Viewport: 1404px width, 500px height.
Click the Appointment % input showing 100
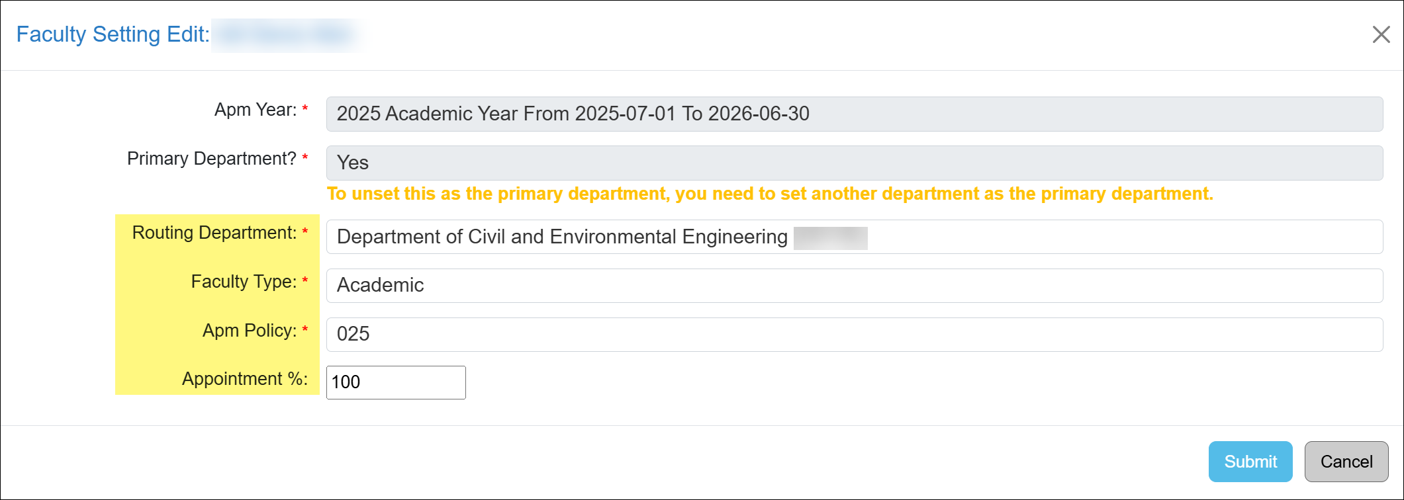tap(395, 382)
